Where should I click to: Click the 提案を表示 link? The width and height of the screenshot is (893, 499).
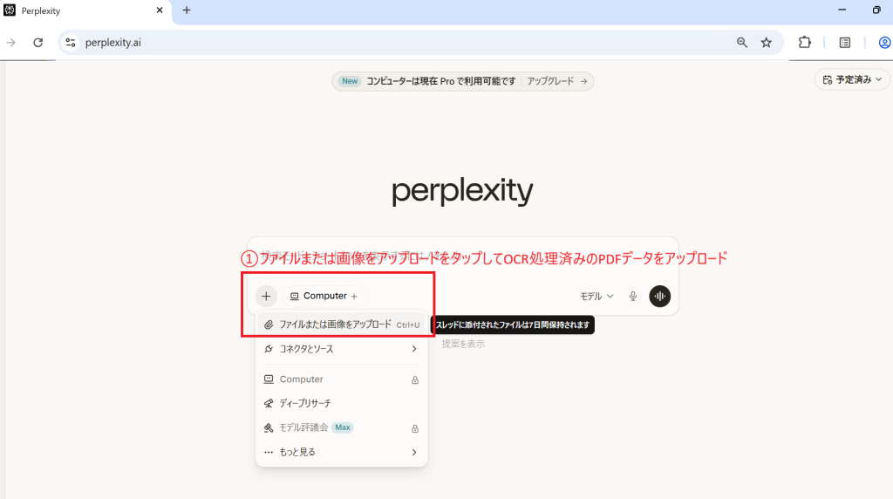[463, 344]
